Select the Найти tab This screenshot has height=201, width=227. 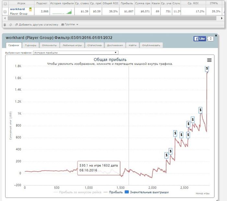[132, 45]
